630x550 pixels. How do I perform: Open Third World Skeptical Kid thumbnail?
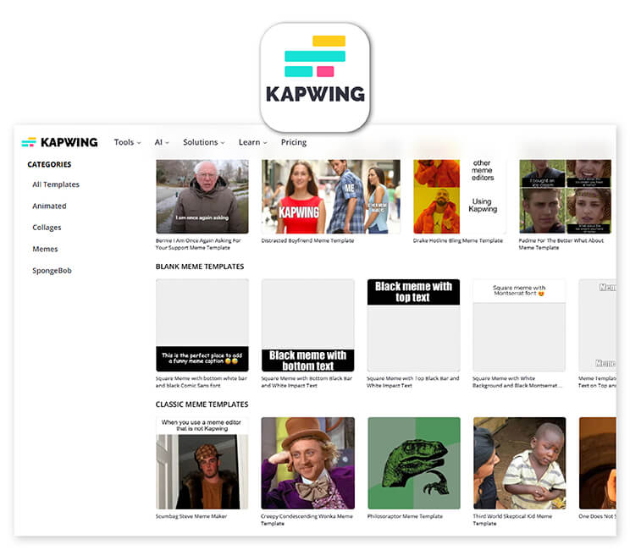pos(520,463)
